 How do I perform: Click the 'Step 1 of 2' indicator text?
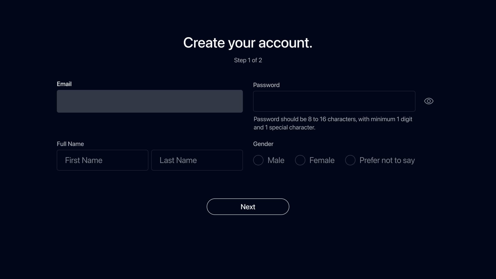[x=248, y=60]
